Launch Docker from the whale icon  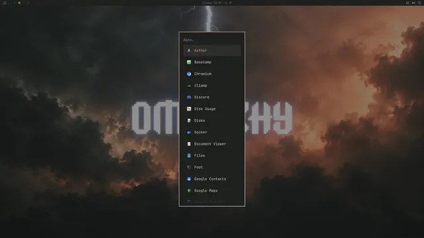(189, 132)
